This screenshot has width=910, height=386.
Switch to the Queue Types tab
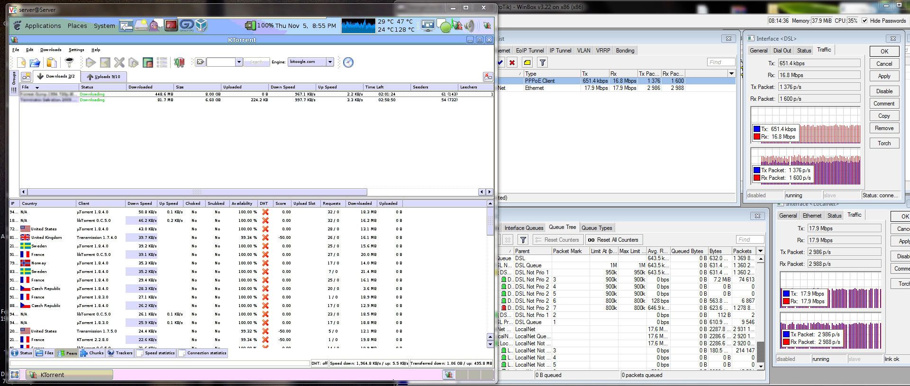tap(597, 228)
